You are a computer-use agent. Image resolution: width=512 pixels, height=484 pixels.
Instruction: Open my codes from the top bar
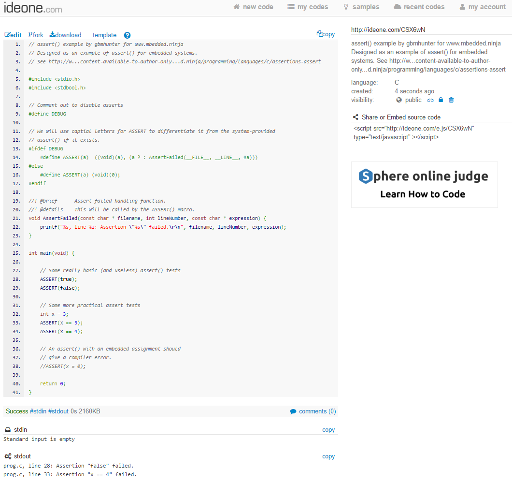coord(308,7)
